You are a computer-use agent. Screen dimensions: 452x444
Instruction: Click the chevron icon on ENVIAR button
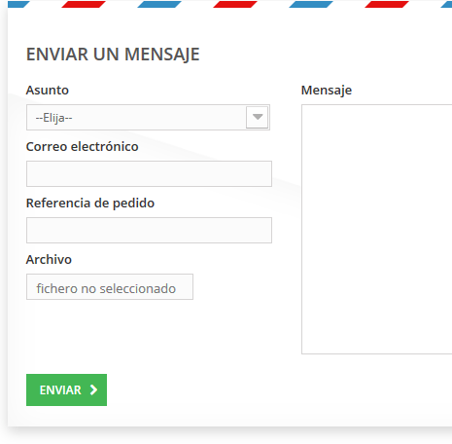click(93, 389)
